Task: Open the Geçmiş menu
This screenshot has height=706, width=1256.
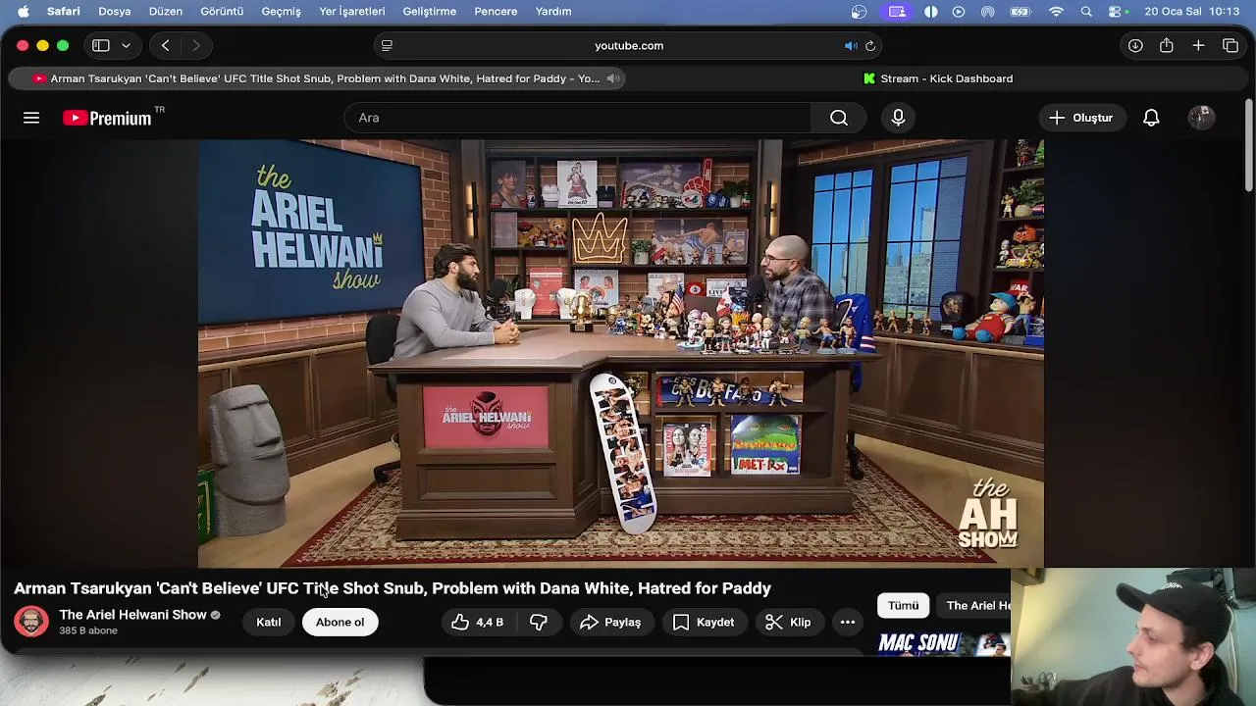Action: pos(281,12)
